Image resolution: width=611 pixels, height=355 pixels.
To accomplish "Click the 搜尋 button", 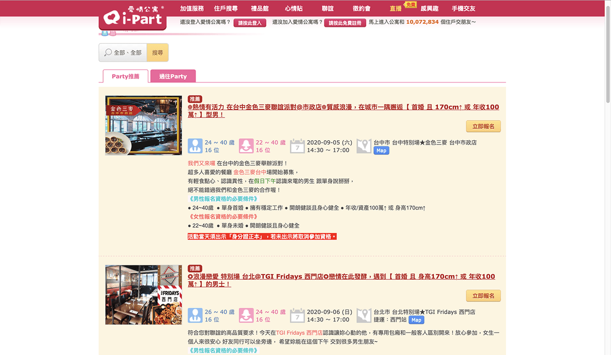I will [x=158, y=52].
